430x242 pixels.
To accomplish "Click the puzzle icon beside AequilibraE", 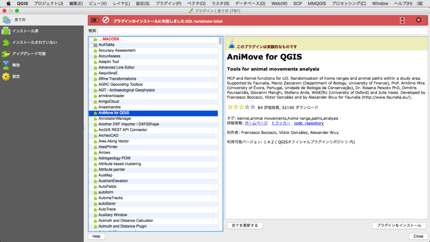I will tap(95, 73).
